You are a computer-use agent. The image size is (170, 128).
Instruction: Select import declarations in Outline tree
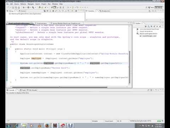[145, 31]
